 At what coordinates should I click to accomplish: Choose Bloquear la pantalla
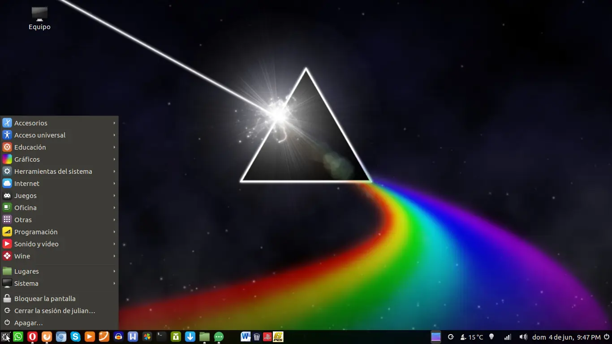pos(59,298)
